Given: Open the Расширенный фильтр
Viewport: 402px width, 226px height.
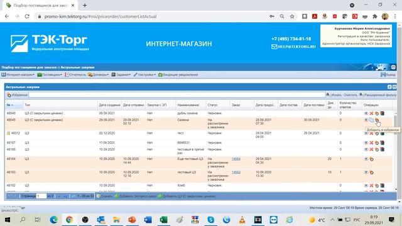Looking at the screenshot, I should point(378,95).
